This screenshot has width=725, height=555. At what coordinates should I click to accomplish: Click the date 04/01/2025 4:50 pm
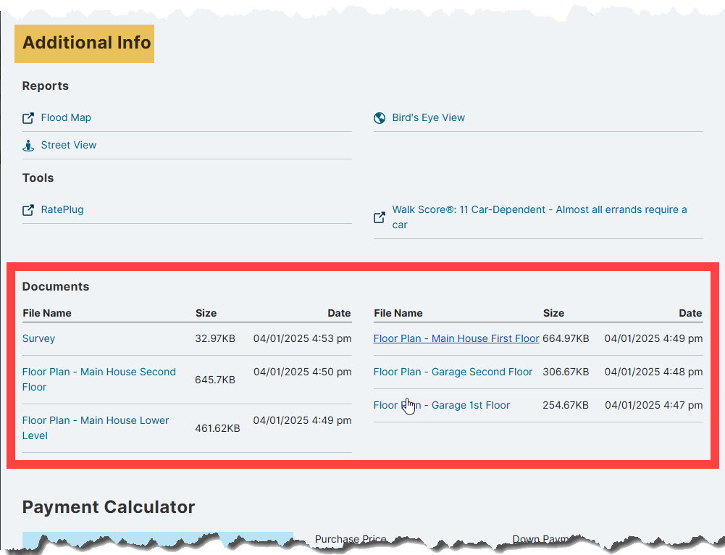pos(303,372)
